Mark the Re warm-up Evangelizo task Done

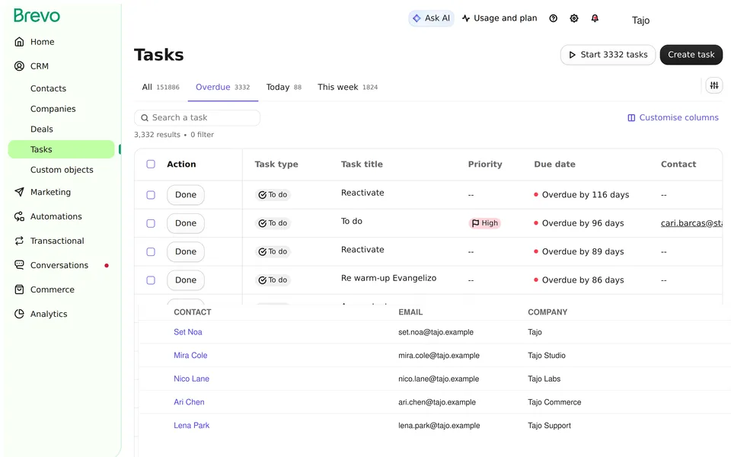pyautogui.click(x=186, y=280)
